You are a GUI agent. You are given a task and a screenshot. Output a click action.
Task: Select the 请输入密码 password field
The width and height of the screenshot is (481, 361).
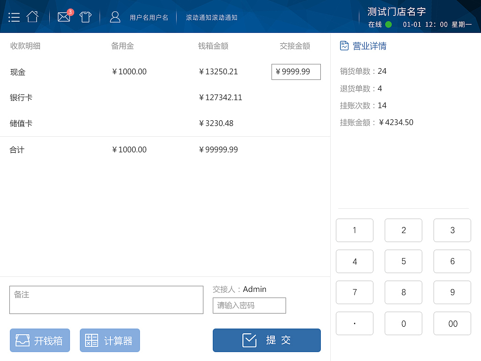pyautogui.click(x=249, y=306)
